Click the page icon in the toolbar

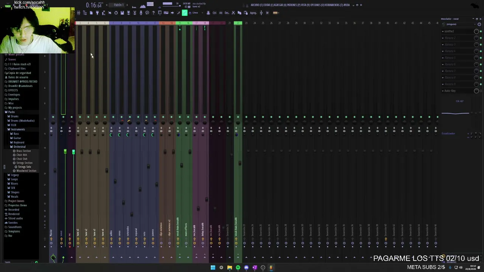pyautogui.click(x=91, y=13)
